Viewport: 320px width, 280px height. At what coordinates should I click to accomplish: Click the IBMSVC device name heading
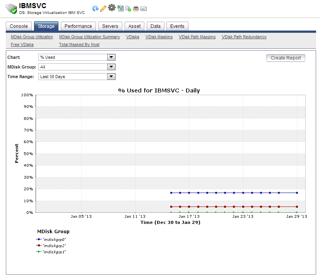coord(33,5)
